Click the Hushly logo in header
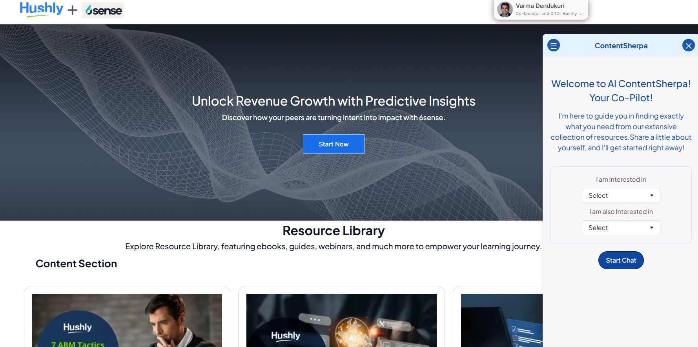 click(x=42, y=9)
